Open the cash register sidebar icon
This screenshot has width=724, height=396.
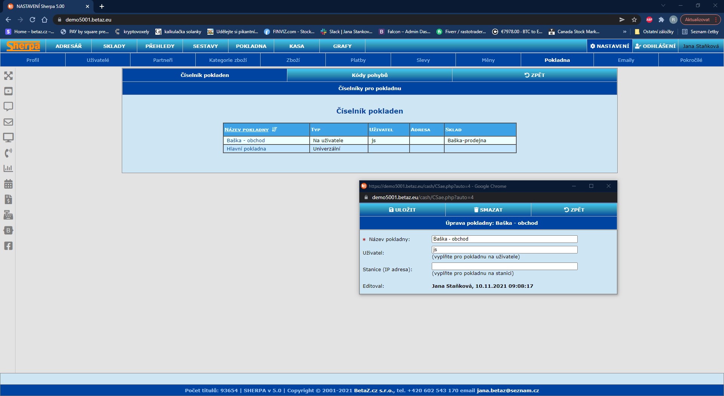(x=8, y=215)
